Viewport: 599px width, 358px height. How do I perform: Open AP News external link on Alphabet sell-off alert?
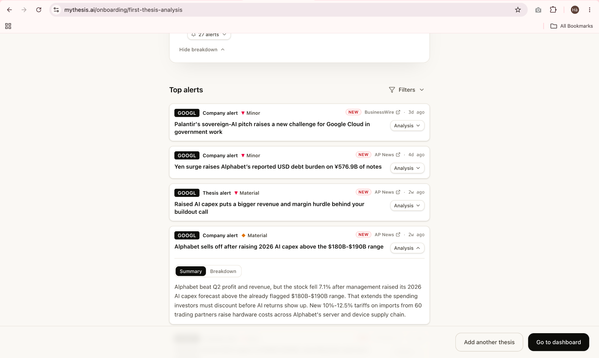(398, 235)
